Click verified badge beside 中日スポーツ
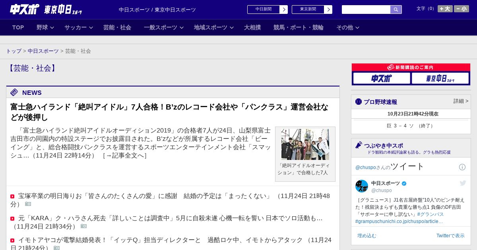The height and width of the screenshot is (250, 477). tap(404, 183)
